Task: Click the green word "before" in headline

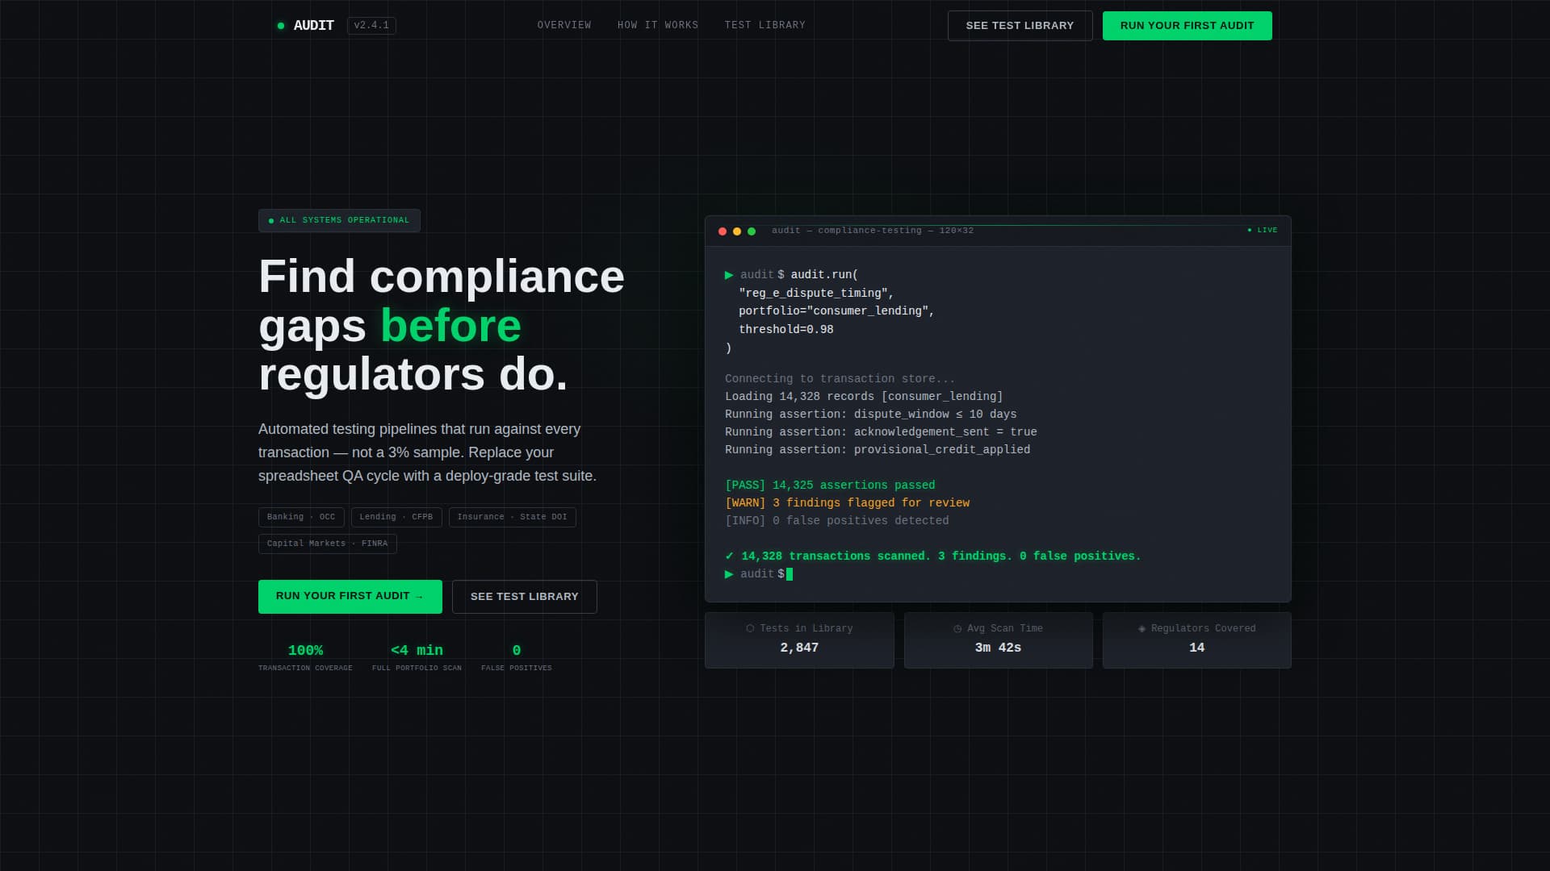Action: pos(450,326)
